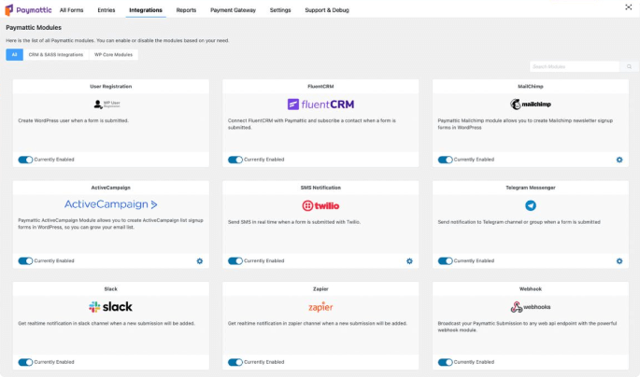
Task: Click the FluentCRM card title
Action: (320, 87)
